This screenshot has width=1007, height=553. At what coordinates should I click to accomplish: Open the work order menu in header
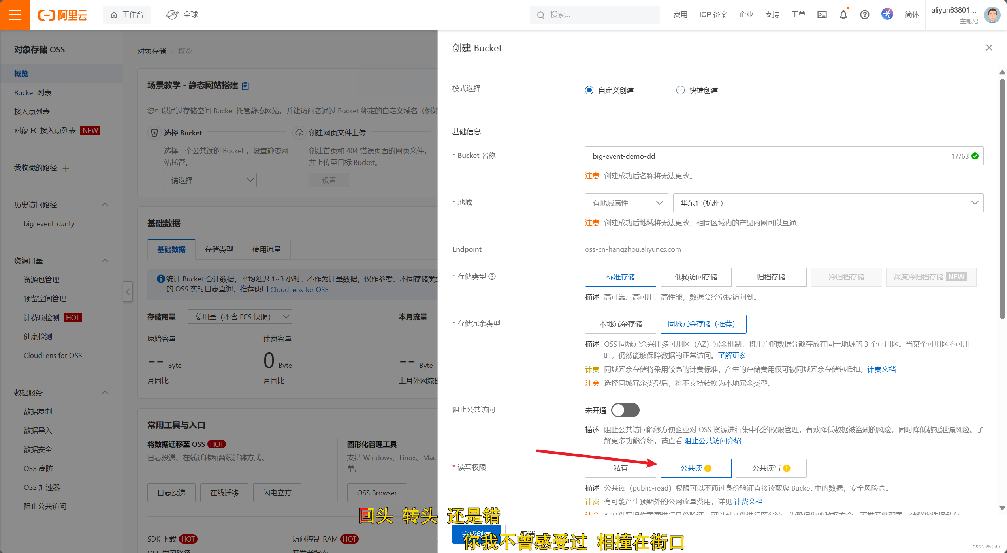798,15
